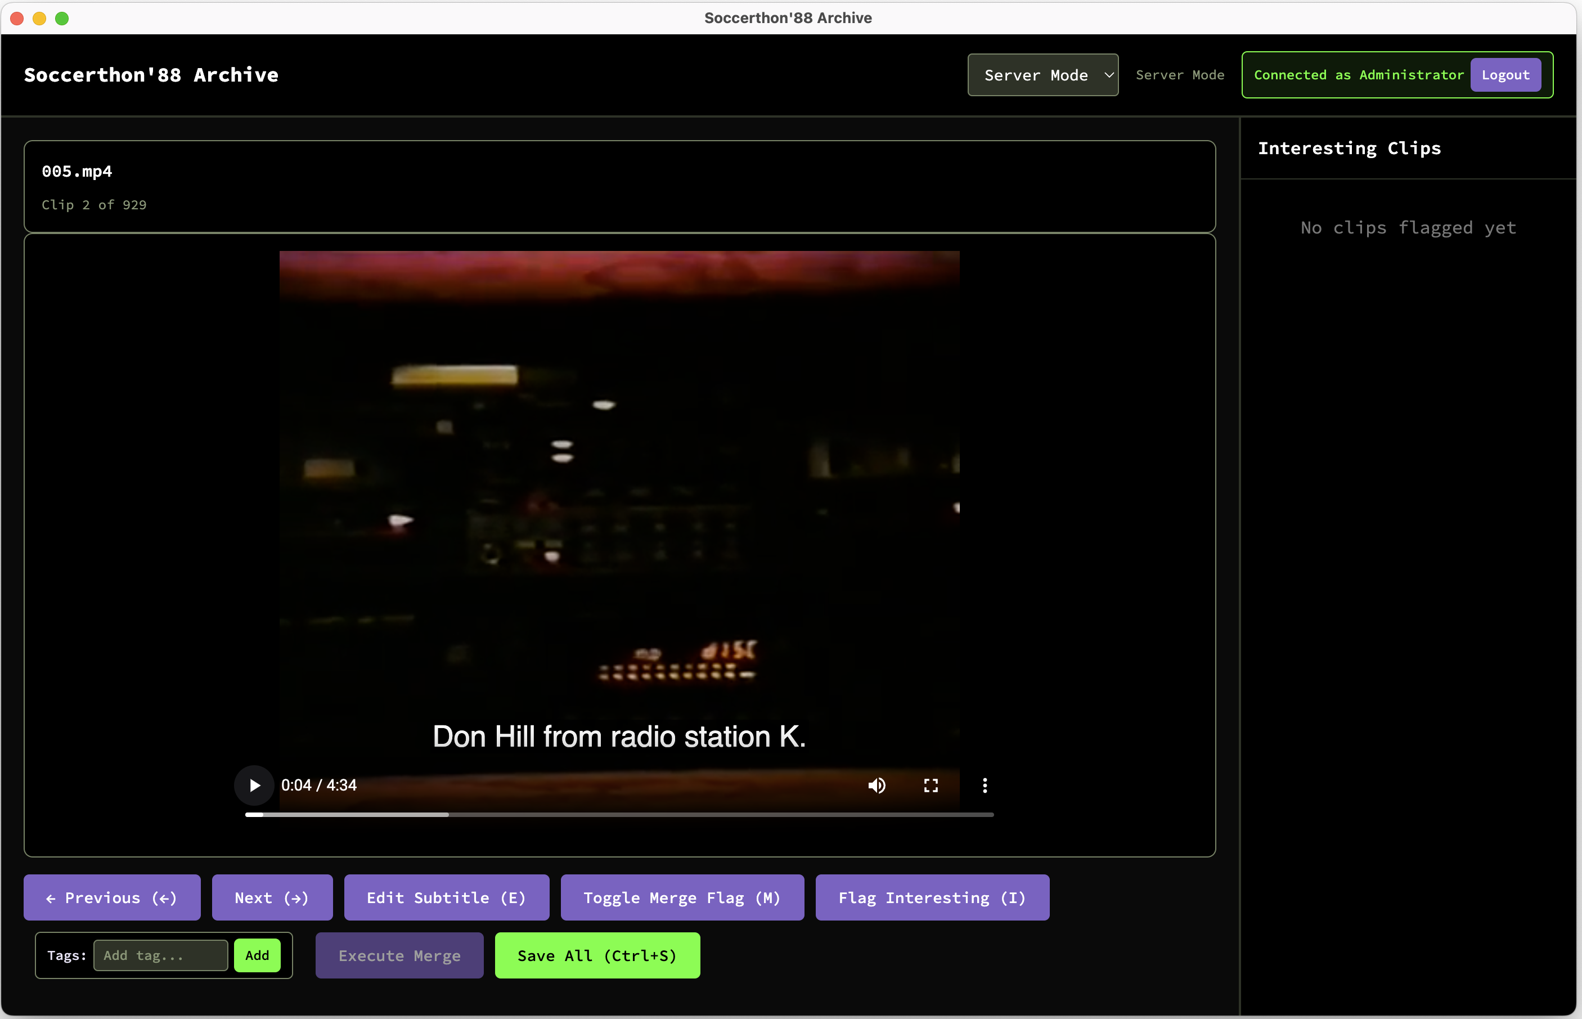Click the Add tag input field
Screen dimensions: 1582x1019
point(160,955)
